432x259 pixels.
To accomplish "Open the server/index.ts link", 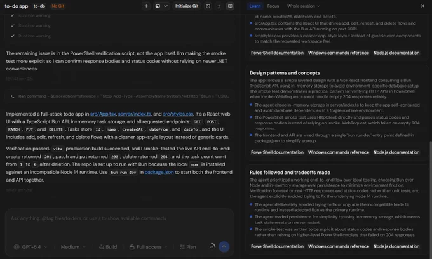I will pos(135,114).
